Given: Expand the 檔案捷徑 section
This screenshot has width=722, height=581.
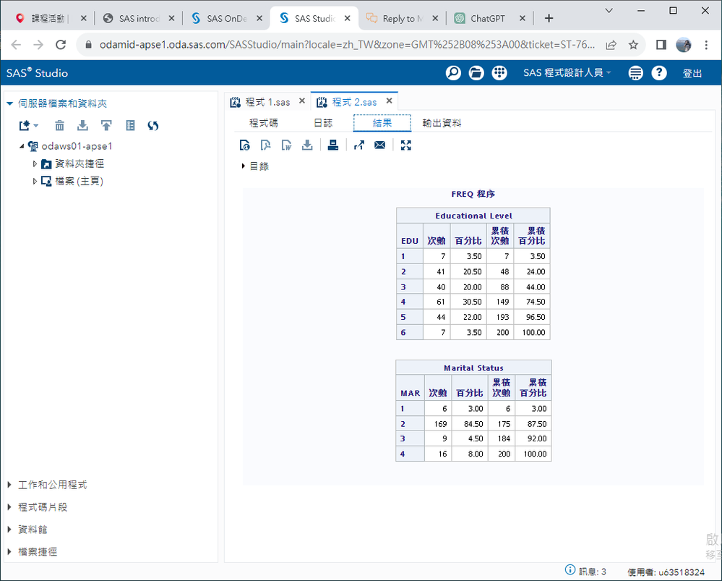Looking at the screenshot, I should point(9,551).
